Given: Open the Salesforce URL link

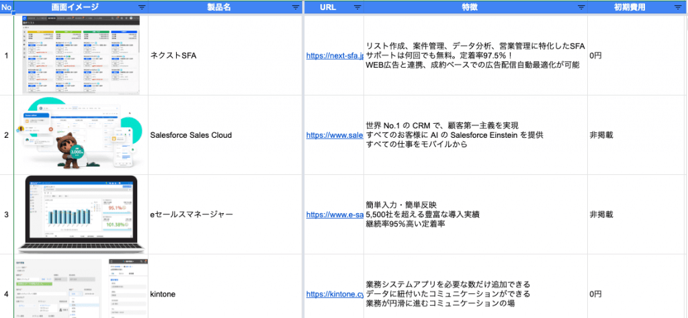Looking at the screenshot, I should click(x=335, y=135).
